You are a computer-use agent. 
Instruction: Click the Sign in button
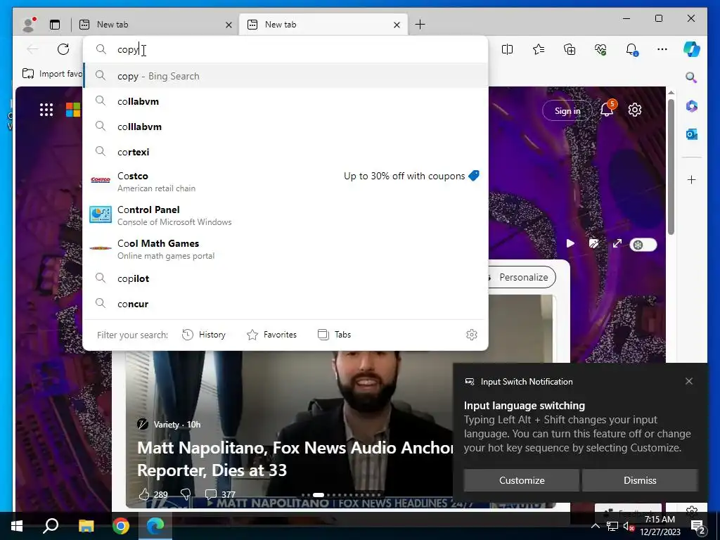(x=567, y=110)
